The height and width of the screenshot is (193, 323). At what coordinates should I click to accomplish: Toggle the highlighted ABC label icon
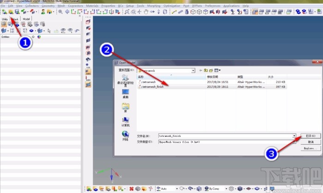88,72
